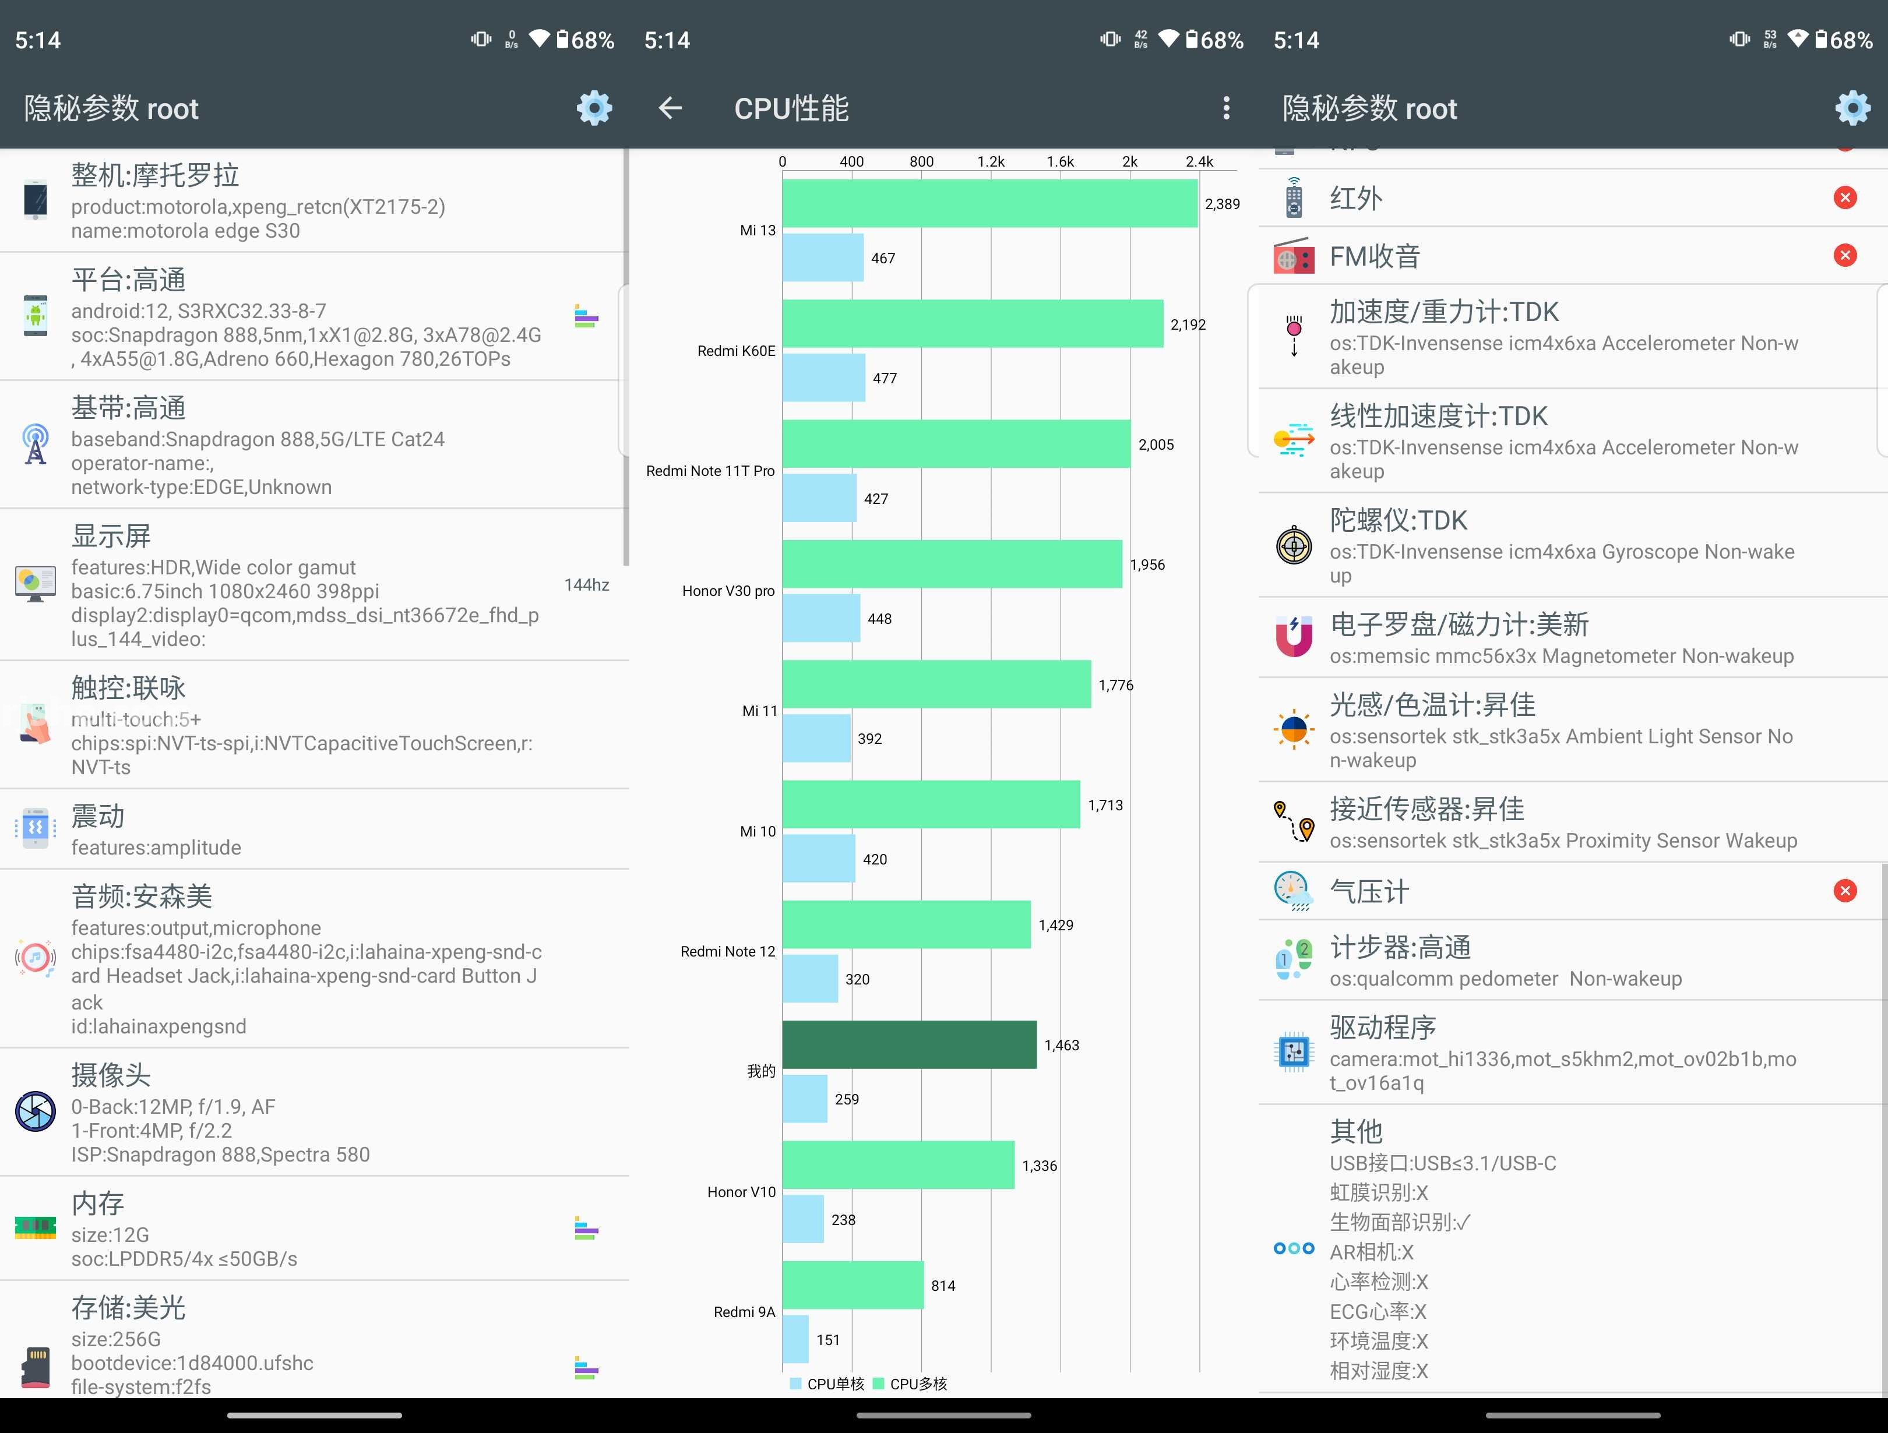Viewport: 1888px width, 1433px height.
Task: Tap the 触控:联咏 touch hand icon
Action: pos(35,723)
